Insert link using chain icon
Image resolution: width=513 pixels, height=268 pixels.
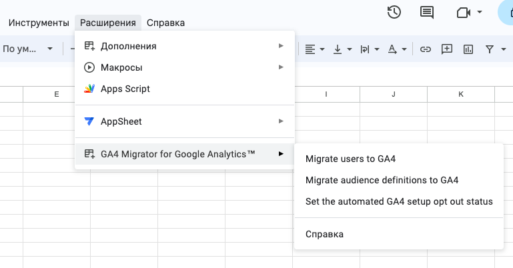(426, 49)
